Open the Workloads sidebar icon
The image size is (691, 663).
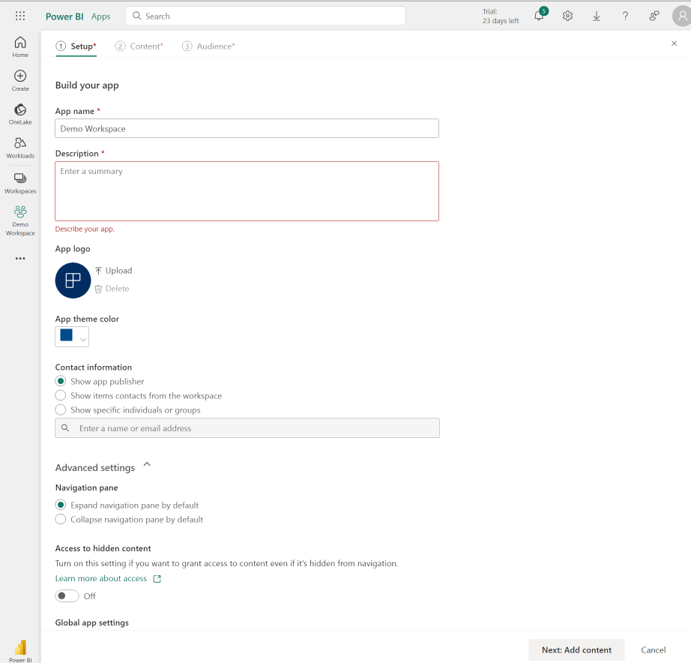[x=20, y=147]
